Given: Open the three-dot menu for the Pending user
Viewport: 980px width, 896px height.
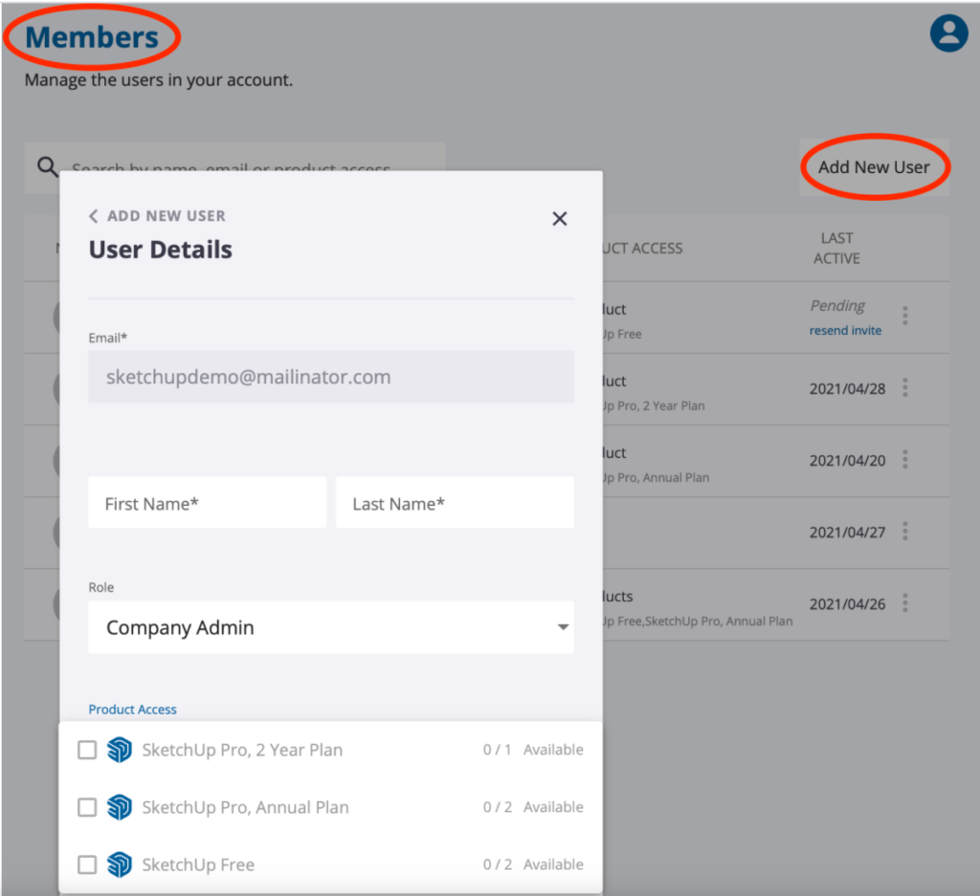Looking at the screenshot, I should 904,316.
